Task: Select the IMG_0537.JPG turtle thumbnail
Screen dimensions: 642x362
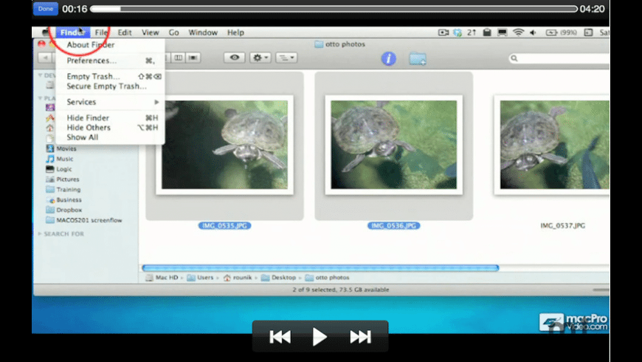Action: pyautogui.click(x=553, y=144)
